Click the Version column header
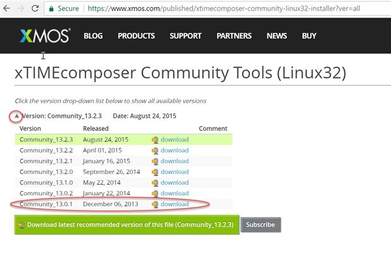Viewport: 391px width, 256px height. [30, 129]
